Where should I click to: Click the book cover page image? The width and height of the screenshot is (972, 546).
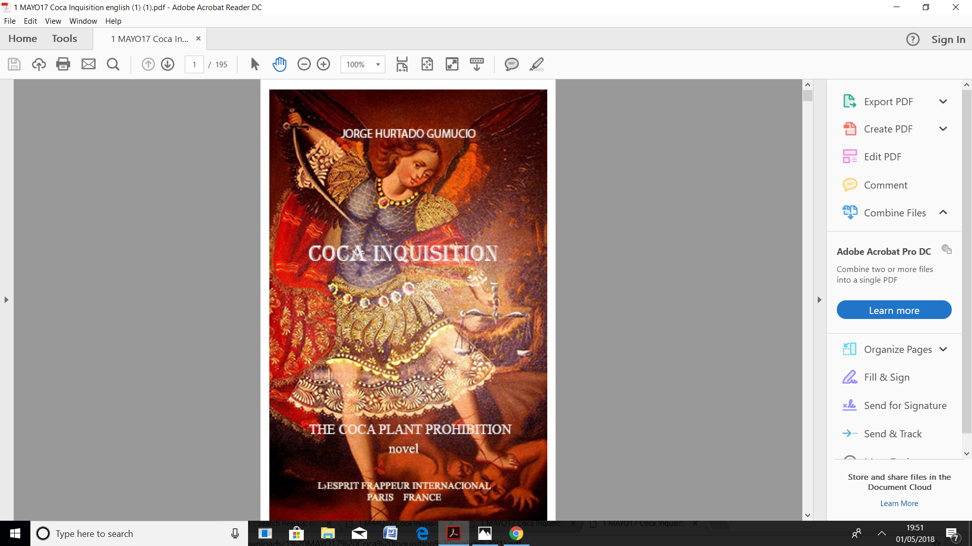(408, 305)
